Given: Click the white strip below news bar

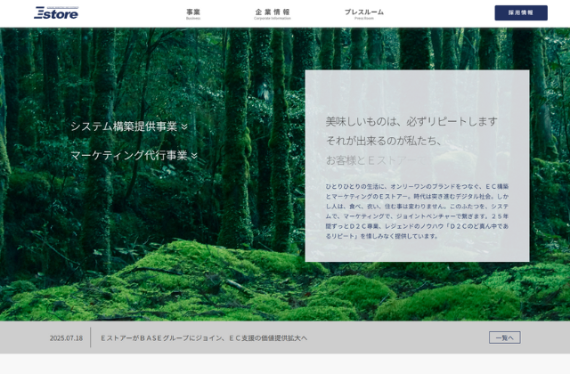Looking at the screenshot, I should (x=285, y=364).
